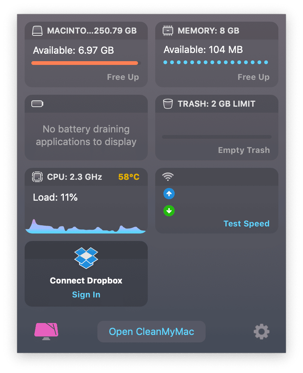The width and height of the screenshot is (303, 373).
Task: Click the Macintosh HD disk drive icon
Action: pyautogui.click(x=37, y=31)
